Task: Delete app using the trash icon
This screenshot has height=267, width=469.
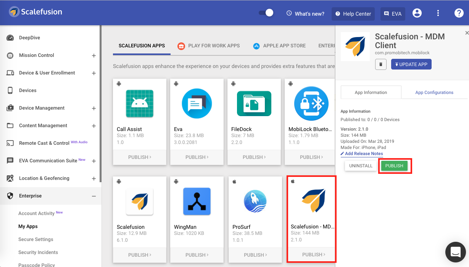Action: (381, 64)
